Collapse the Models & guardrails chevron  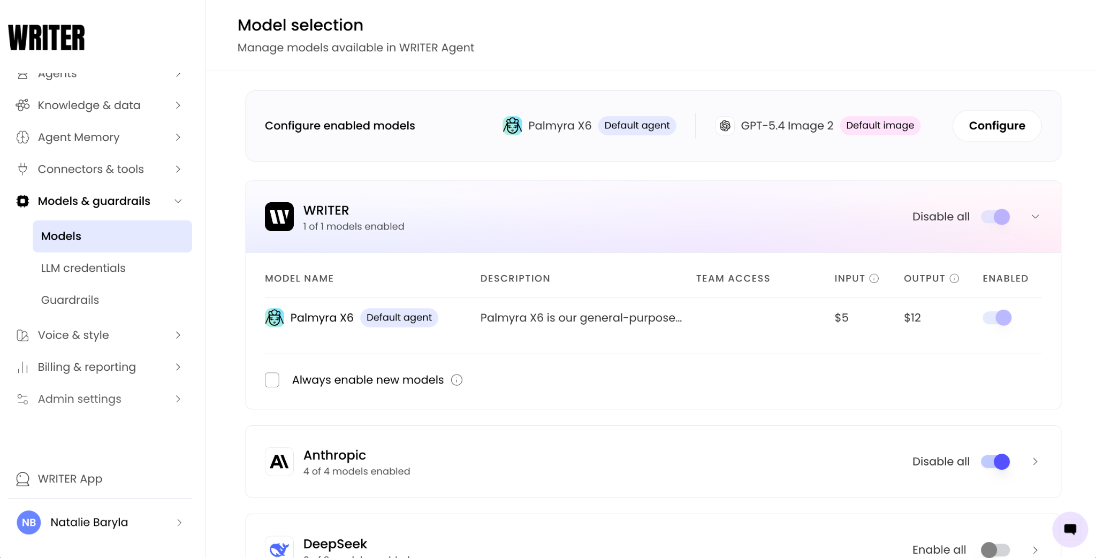point(178,201)
